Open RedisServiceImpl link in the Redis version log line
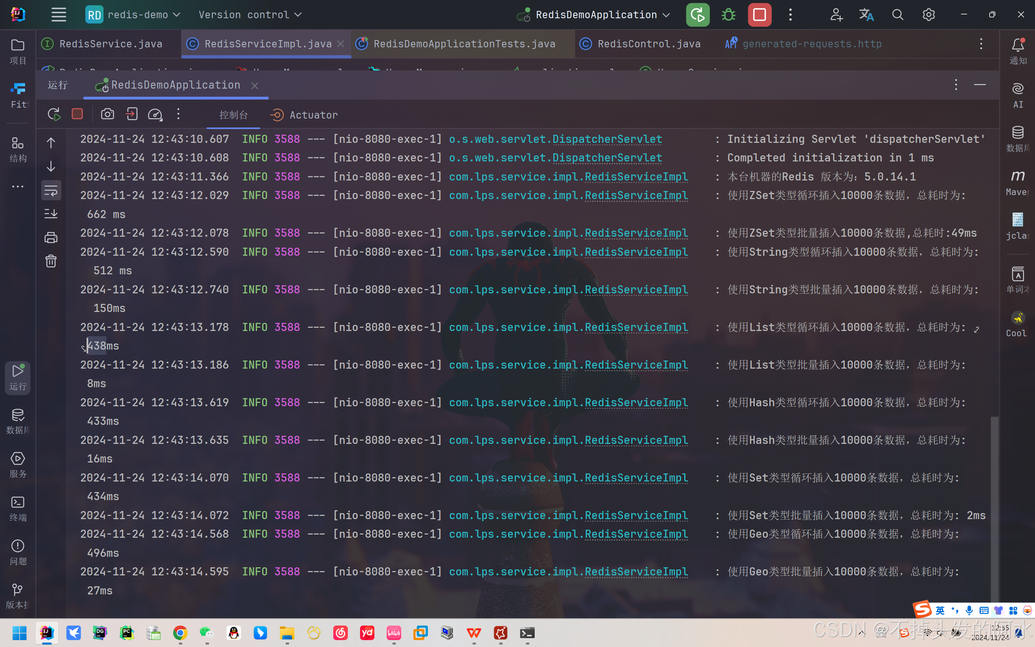1035x647 pixels. [636, 177]
